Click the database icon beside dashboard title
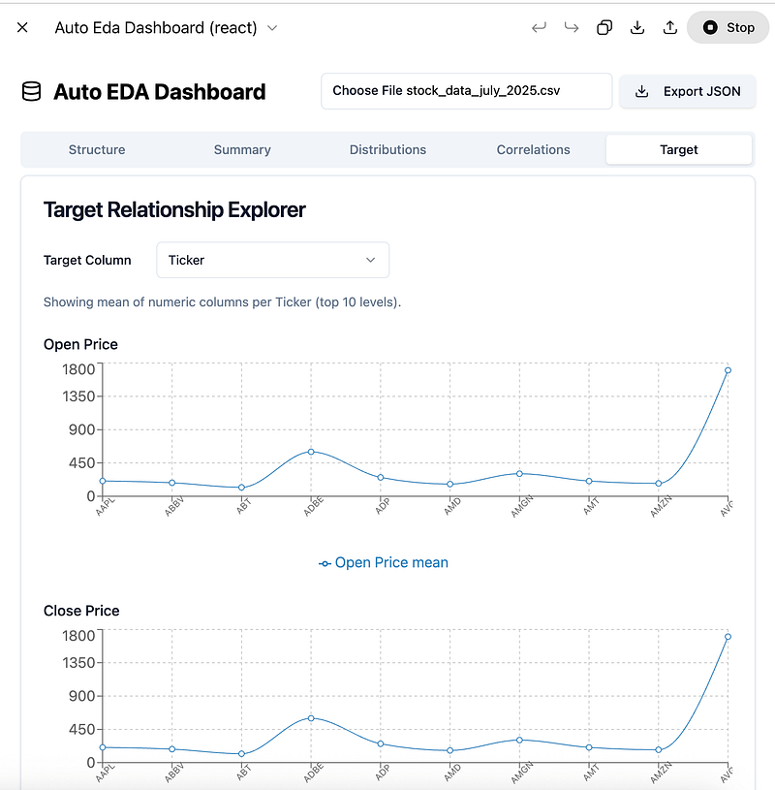Image resolution: width=775 pixels, height=790 pixels. tap(31, 92)
